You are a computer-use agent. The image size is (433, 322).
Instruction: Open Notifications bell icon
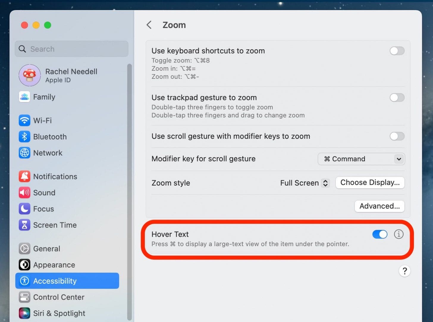click(24, 177)
